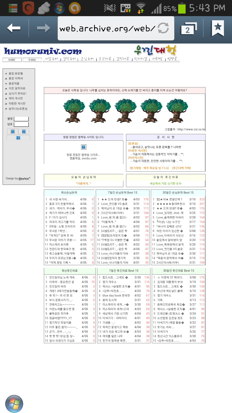
Task: Tap the Windows orb icon in status bar
Action: click(59, 8)
